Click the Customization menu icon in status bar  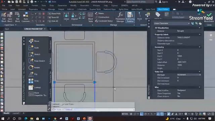point(213,114)
